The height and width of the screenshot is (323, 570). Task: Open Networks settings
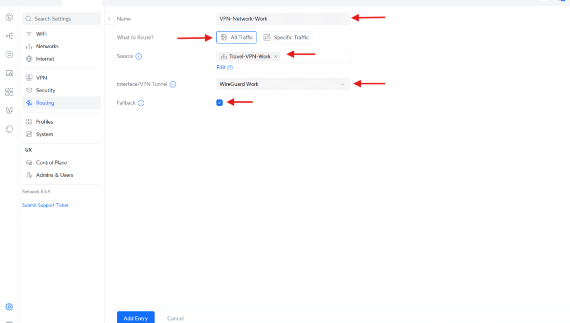(61, 46)
